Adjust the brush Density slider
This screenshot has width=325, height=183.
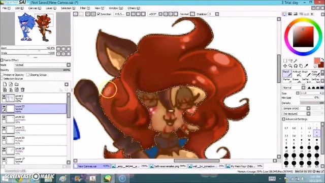coord(312,103)
